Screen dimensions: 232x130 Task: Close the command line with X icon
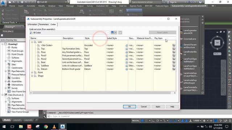click(45, 113)
